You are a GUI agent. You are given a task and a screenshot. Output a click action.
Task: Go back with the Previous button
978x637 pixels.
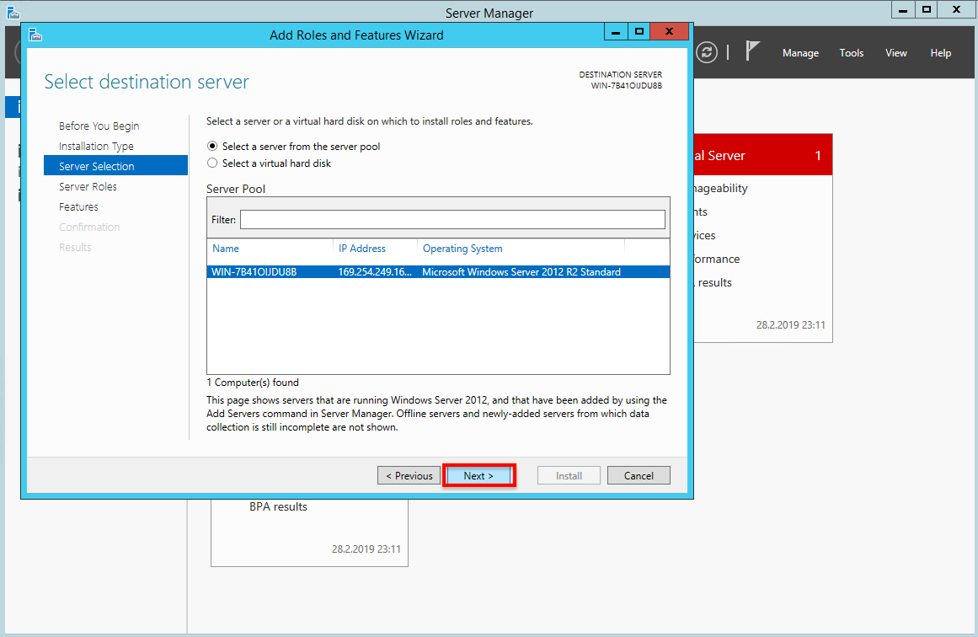pos(409,475)
